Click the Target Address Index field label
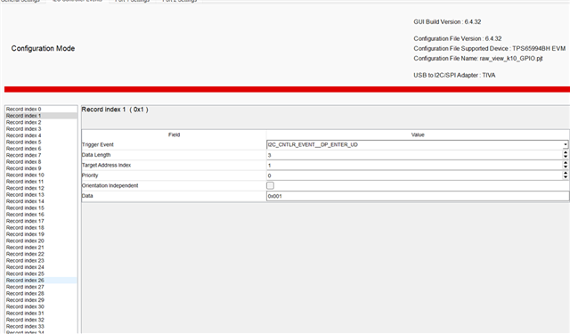Screen dimensions: 570x334 [106, 165]
